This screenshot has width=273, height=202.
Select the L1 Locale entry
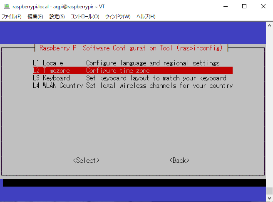click(133, 63)
